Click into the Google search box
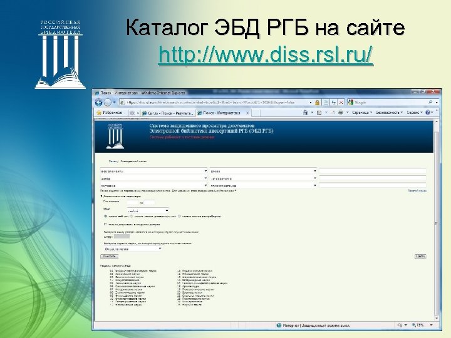This screenshot has width=451, height=338. [391, 102]
